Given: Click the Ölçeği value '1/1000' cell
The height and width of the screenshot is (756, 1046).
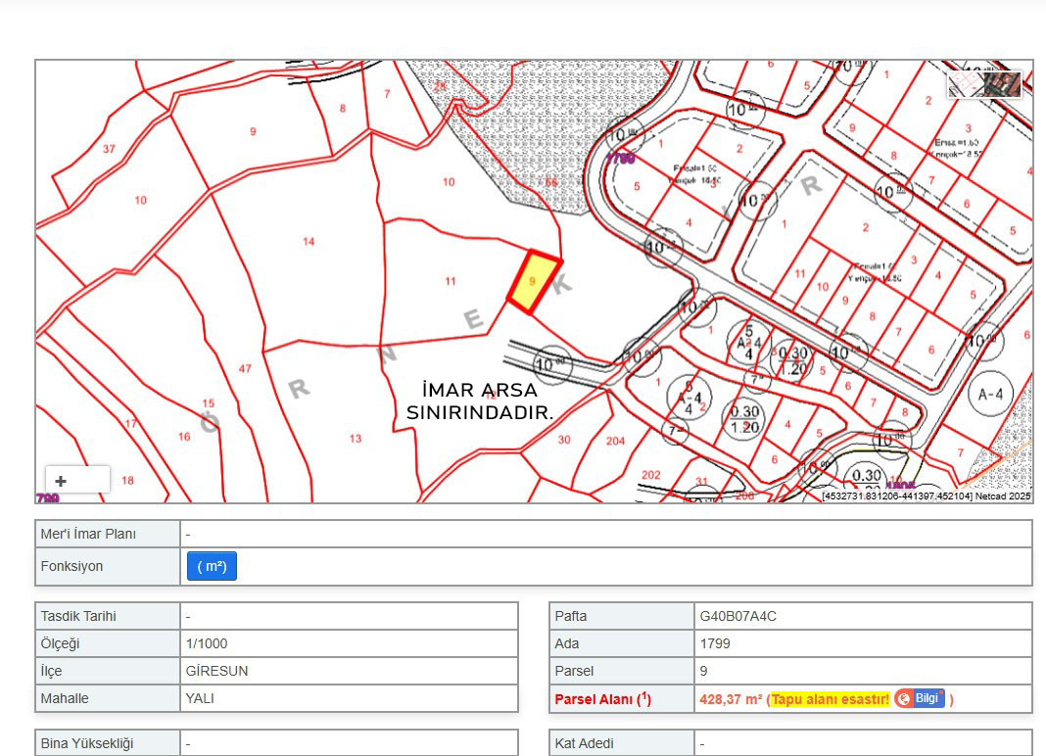Looking at the screenshot, I should tap(208, 643).
